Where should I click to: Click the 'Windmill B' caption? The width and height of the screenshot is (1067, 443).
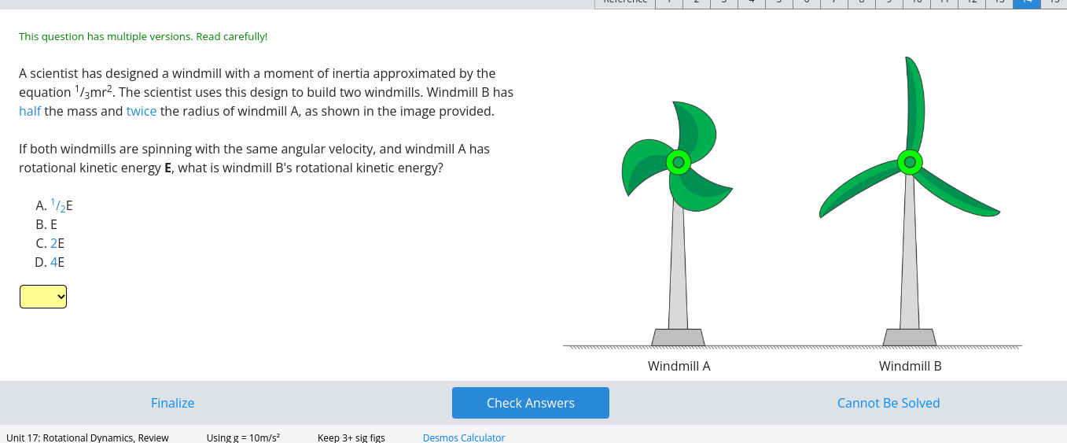[x=911, y=366]
